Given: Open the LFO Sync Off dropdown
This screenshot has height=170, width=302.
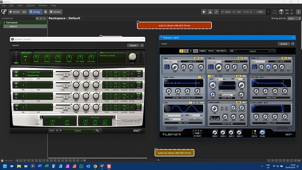Looking at the screenshot, I should tap(196, 116).
